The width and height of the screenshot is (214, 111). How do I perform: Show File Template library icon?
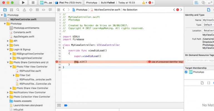[x=202, y=83]
